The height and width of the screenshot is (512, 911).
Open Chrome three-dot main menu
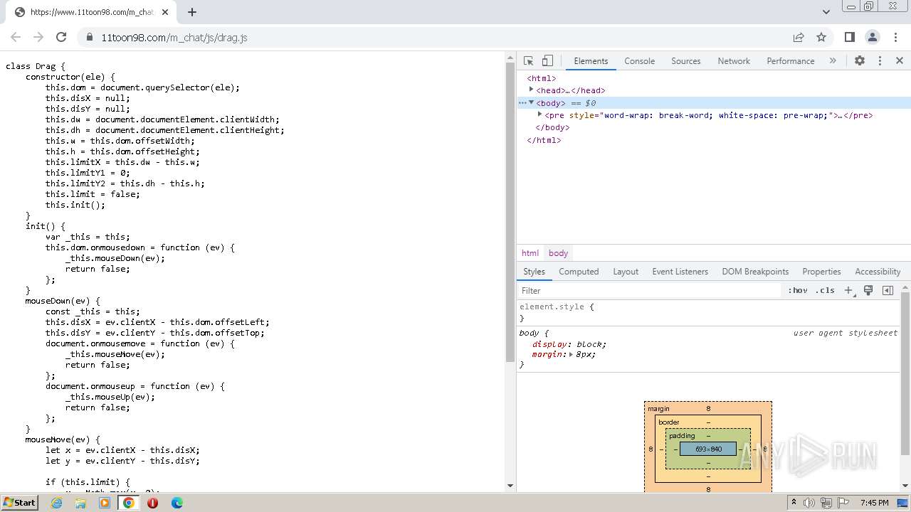[x=895, y=37]
